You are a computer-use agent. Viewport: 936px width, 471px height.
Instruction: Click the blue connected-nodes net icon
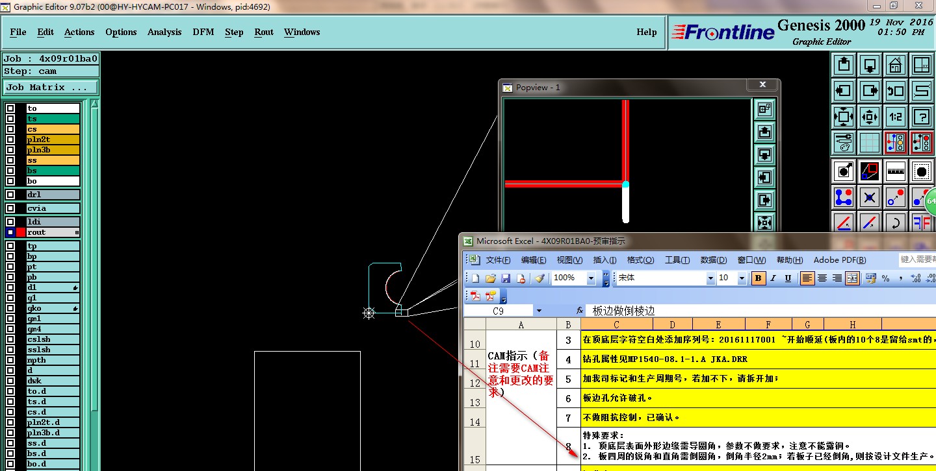(844, 197)
